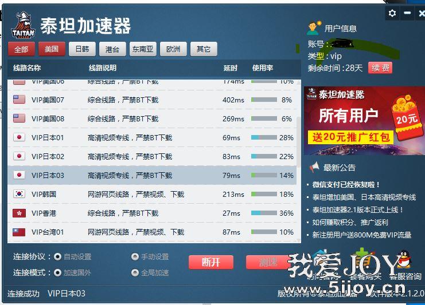Click 连接成功 status bar text

click(x=24, y=294)
